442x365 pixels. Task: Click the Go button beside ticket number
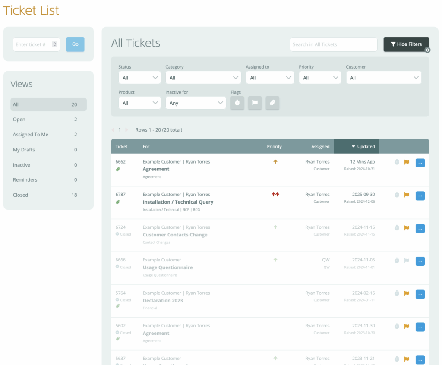[75, 44]
